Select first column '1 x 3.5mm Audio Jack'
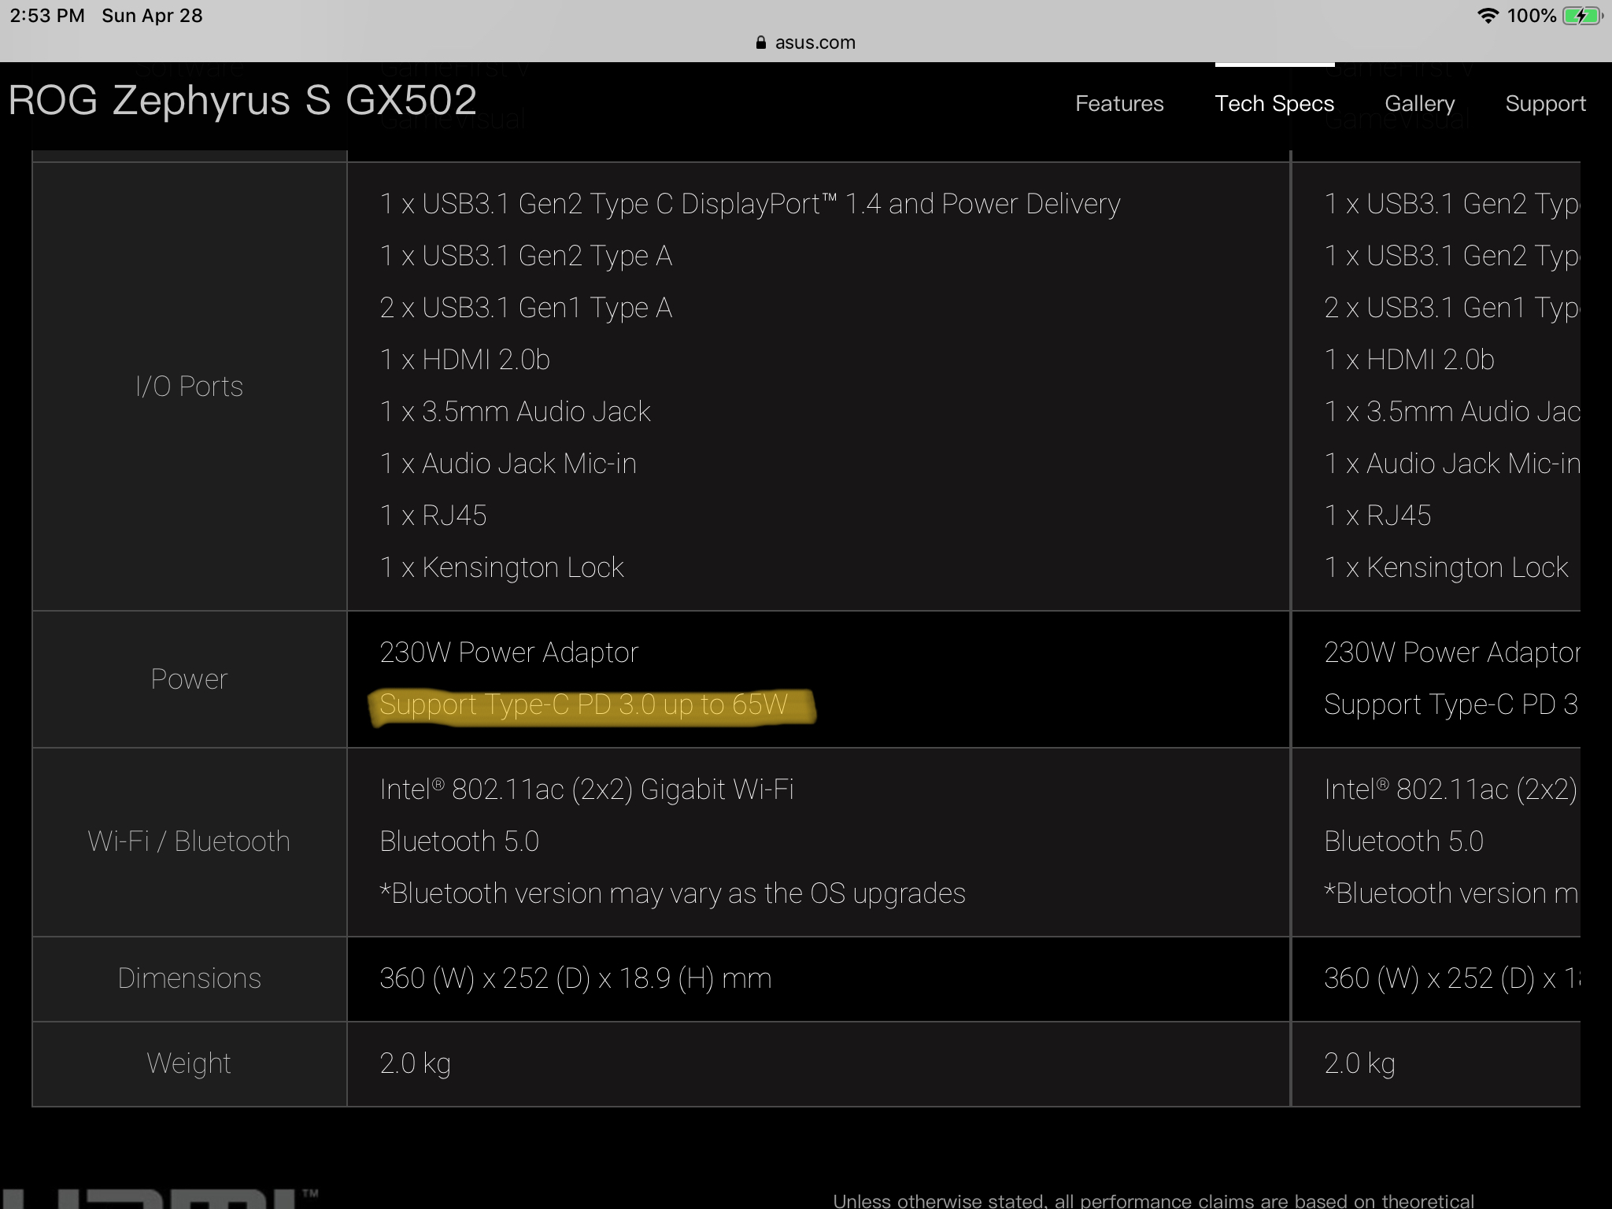Screen dimensions: 1612x1209 (x=515, y=412)
